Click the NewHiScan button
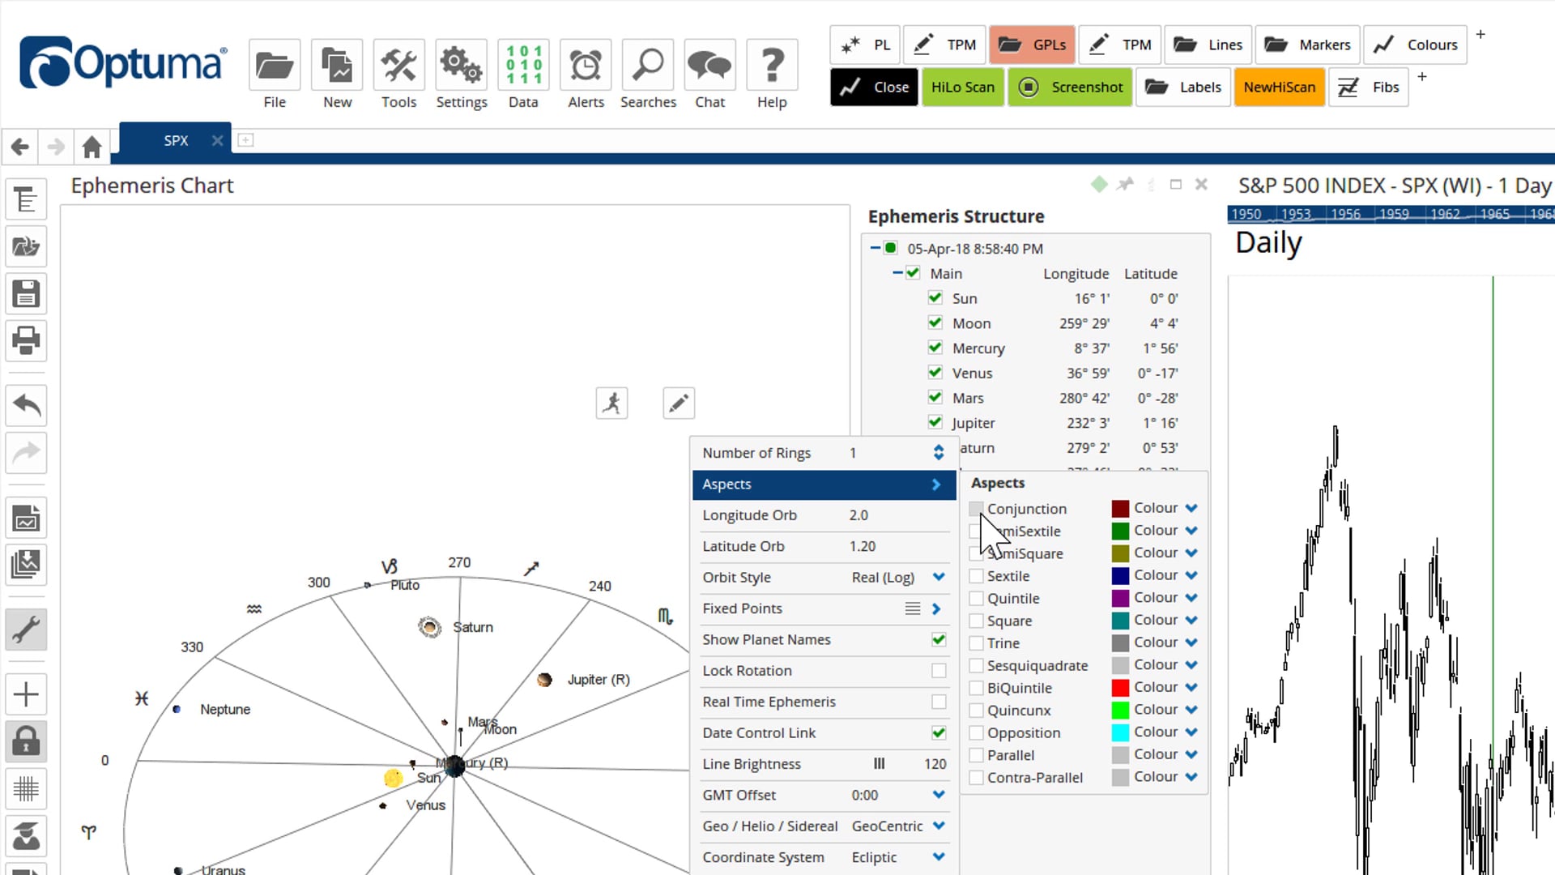Viewport: 1555px width, 875px height. click(1279, 87)
